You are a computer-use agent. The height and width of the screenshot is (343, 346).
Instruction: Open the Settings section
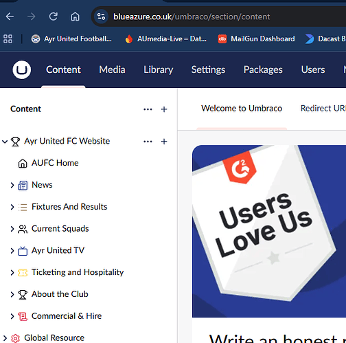[208, 69]
